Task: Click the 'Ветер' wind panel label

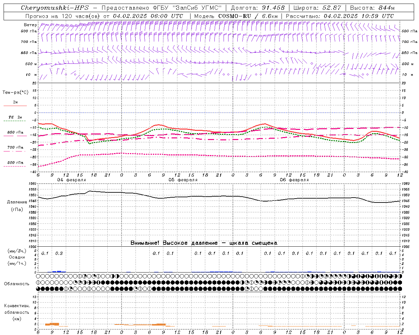Action: (30, 25)
